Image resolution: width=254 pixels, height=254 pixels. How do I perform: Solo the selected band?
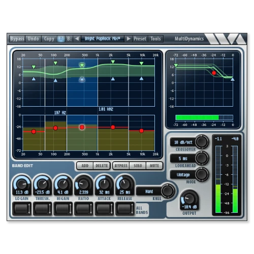tap(138, 166)
